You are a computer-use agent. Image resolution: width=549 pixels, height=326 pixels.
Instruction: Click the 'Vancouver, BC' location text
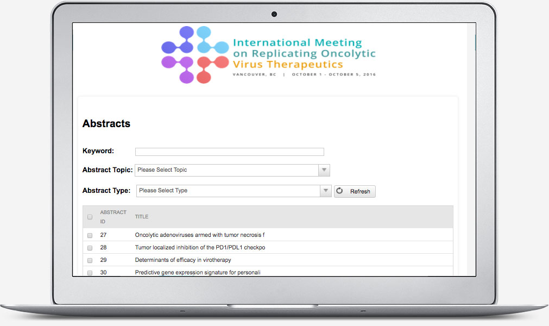coord(255,74)
